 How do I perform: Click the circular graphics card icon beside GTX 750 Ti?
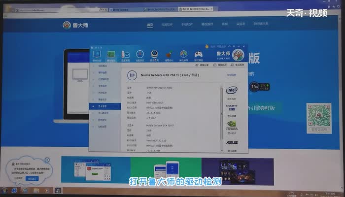(x=132, y=75)
